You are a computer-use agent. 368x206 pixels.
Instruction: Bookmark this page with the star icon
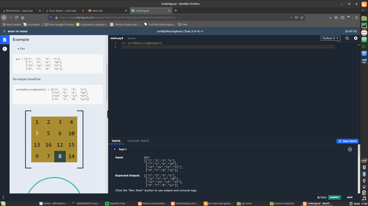(302, 18)
